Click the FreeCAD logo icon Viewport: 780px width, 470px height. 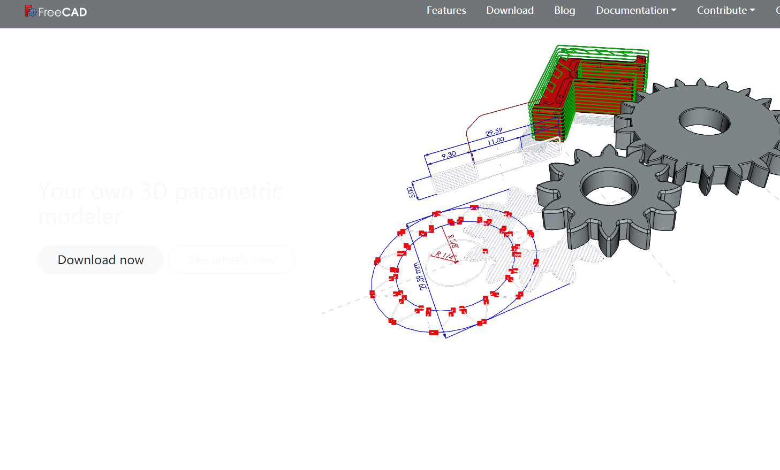click(x=31, y=11)
